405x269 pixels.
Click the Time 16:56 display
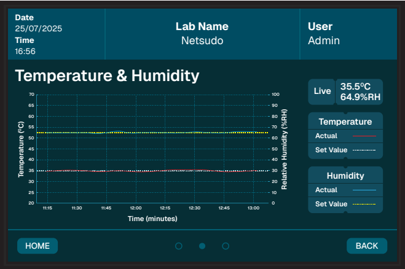tap(25, 46)
